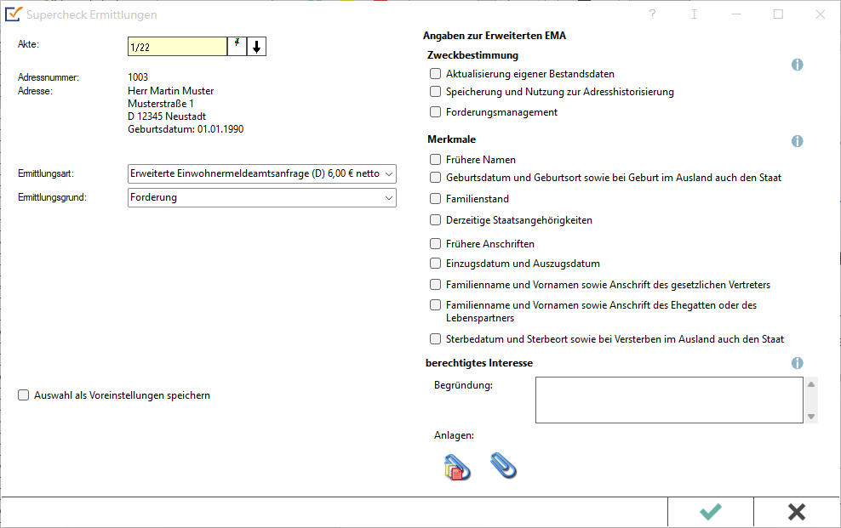Click the plain blue paperclip attachment icon
Viewport: 841px width, 528px height.
(x=503, y=465)
